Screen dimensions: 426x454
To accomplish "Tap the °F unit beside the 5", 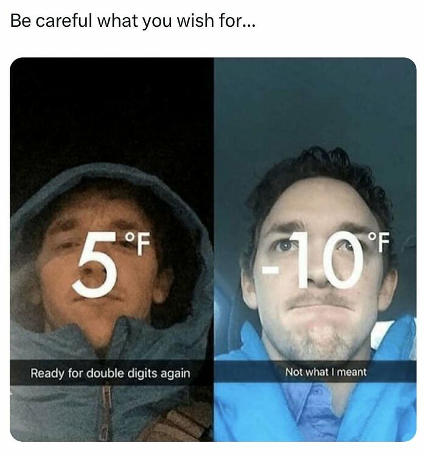I will click(138, 243).
